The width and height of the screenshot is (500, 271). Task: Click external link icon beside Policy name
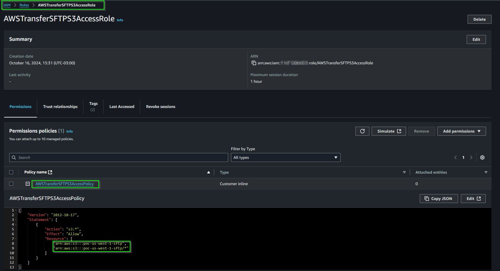(x=50, y=172)
